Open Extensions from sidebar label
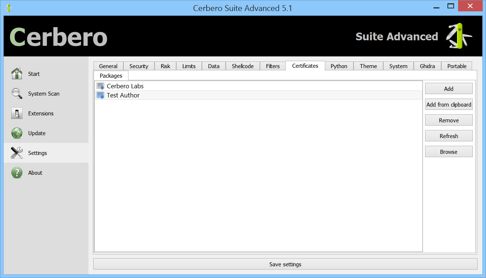The height and width of the screenshot is (278, 486). point(41,113)
